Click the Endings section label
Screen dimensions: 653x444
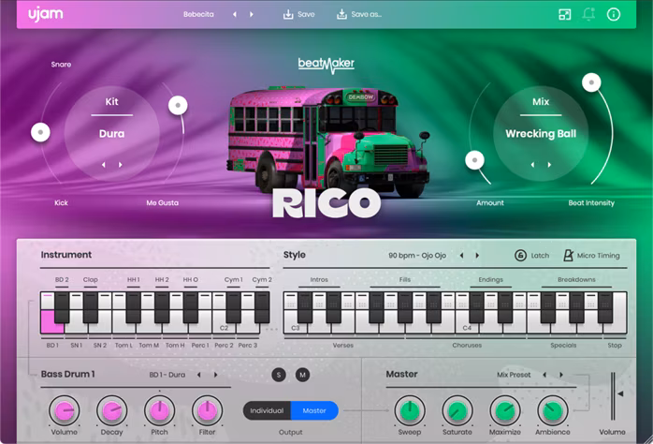[x=490, y=280]
